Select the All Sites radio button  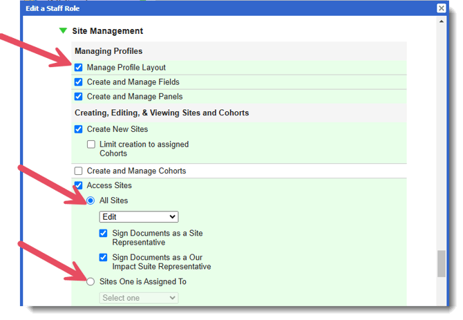click(91, 200)
